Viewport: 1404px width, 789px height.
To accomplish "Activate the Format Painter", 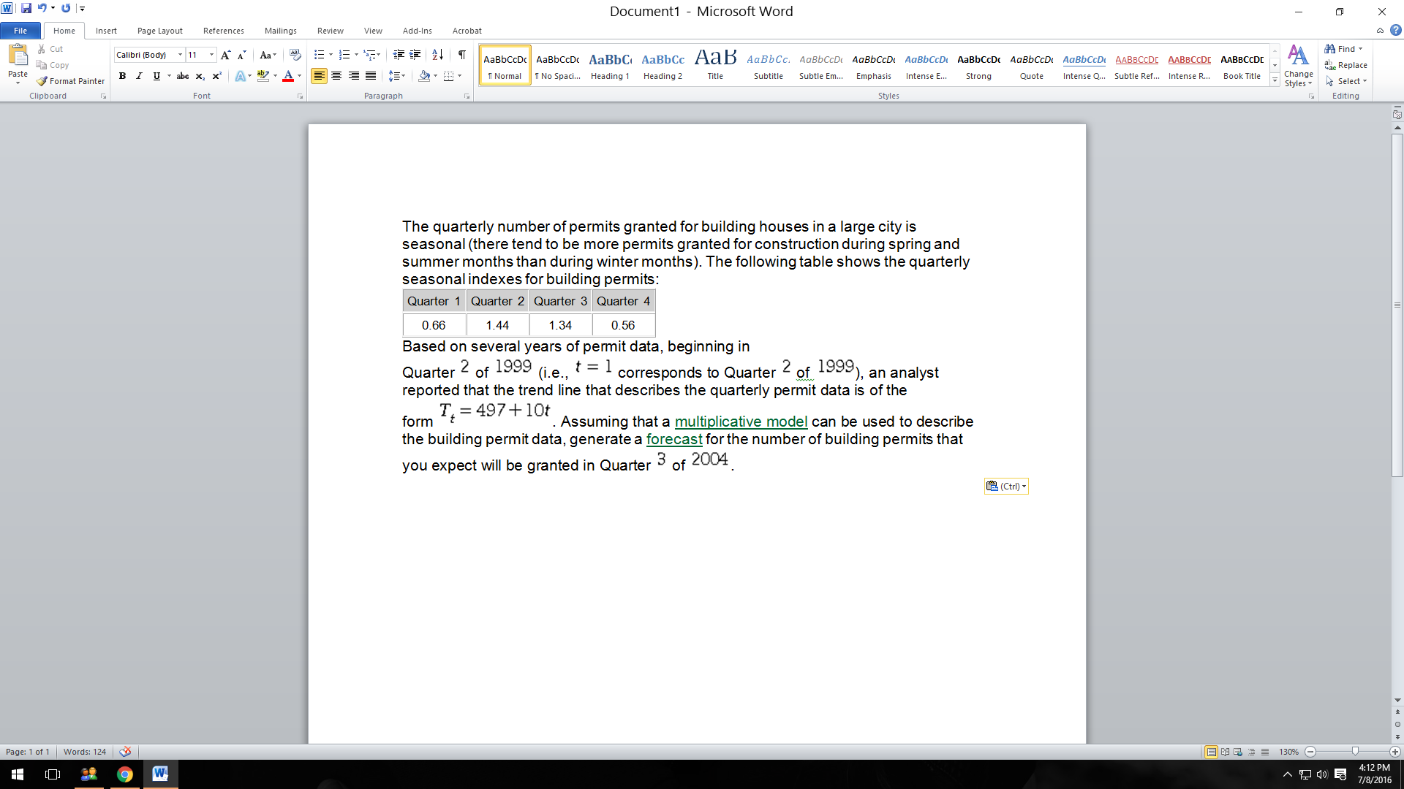I will point(70,81).
